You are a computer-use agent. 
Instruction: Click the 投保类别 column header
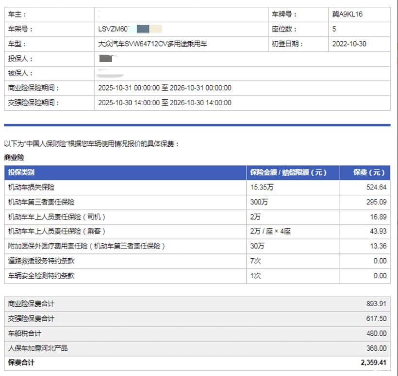pos(21,172)
